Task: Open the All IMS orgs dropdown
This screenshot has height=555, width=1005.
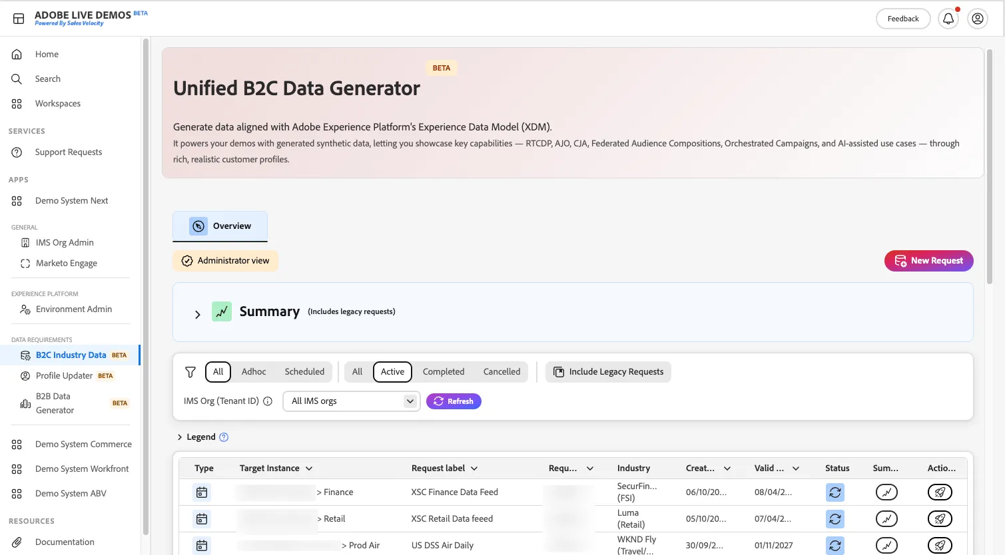Action: (352, 401)
